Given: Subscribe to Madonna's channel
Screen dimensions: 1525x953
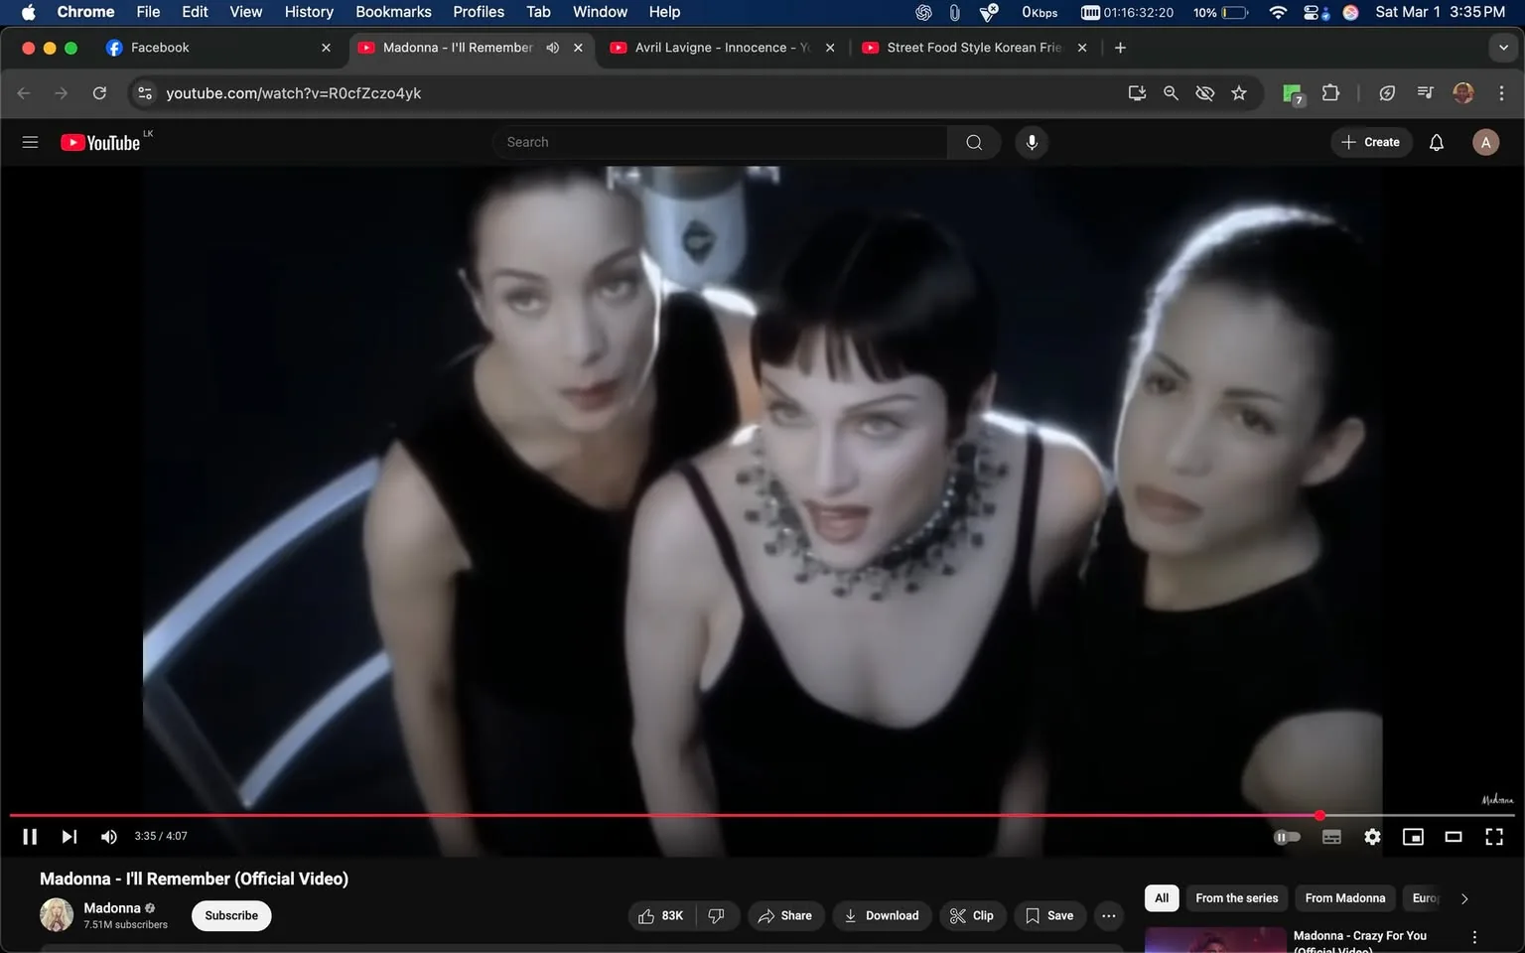Looking at the screenshot, I should coord(230,915).
